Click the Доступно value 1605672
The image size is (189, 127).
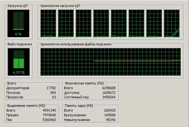pos(109,93)
